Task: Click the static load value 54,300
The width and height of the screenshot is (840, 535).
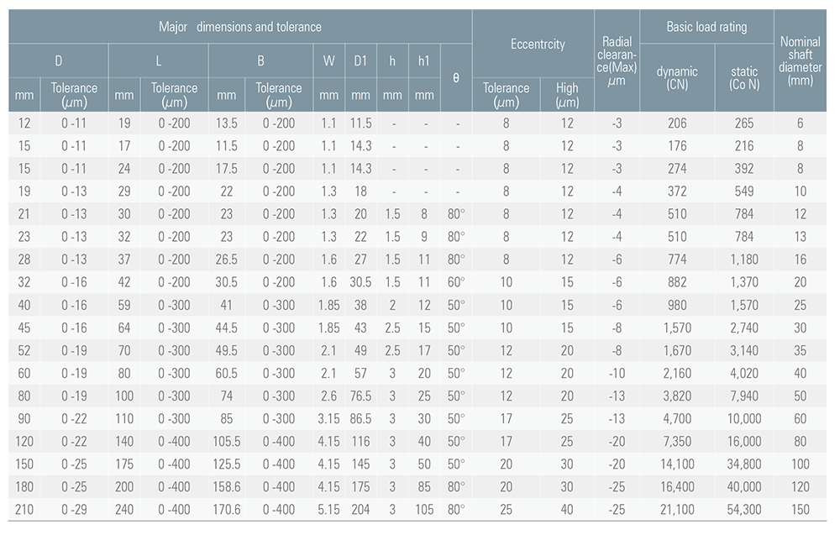Action: tap(744, 509)
